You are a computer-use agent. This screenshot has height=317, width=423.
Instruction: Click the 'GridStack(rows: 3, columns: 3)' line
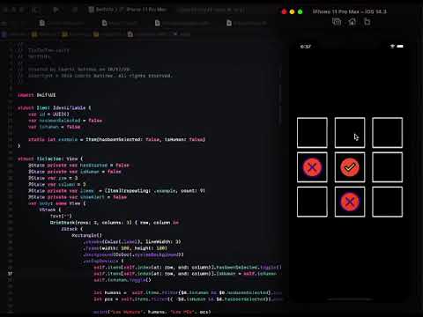click(115, 223)
